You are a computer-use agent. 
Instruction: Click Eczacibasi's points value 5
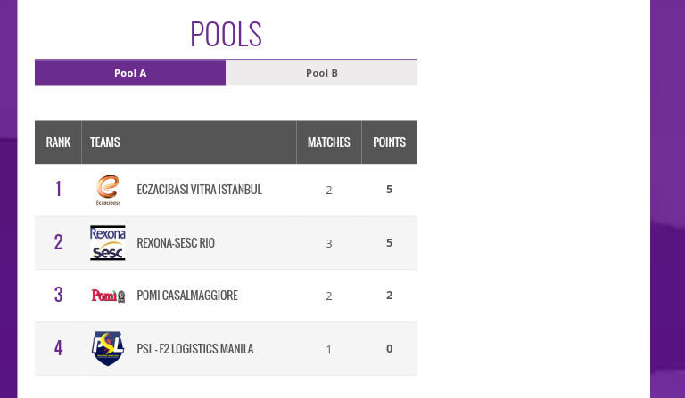click(x=389, y=189)
